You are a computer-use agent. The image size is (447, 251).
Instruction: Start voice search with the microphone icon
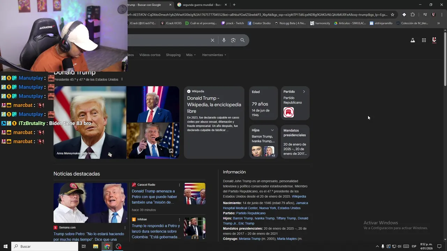(224, 40)
